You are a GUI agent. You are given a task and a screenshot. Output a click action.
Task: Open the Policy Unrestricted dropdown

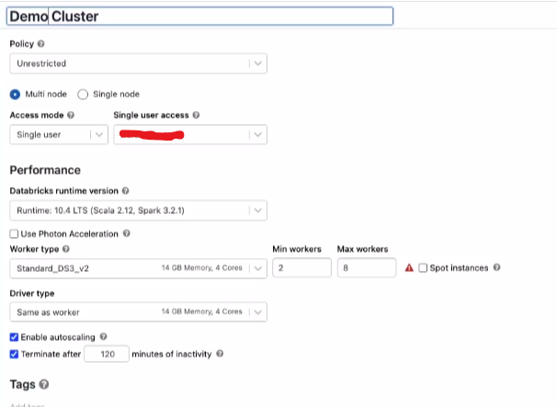pos(138,63)
